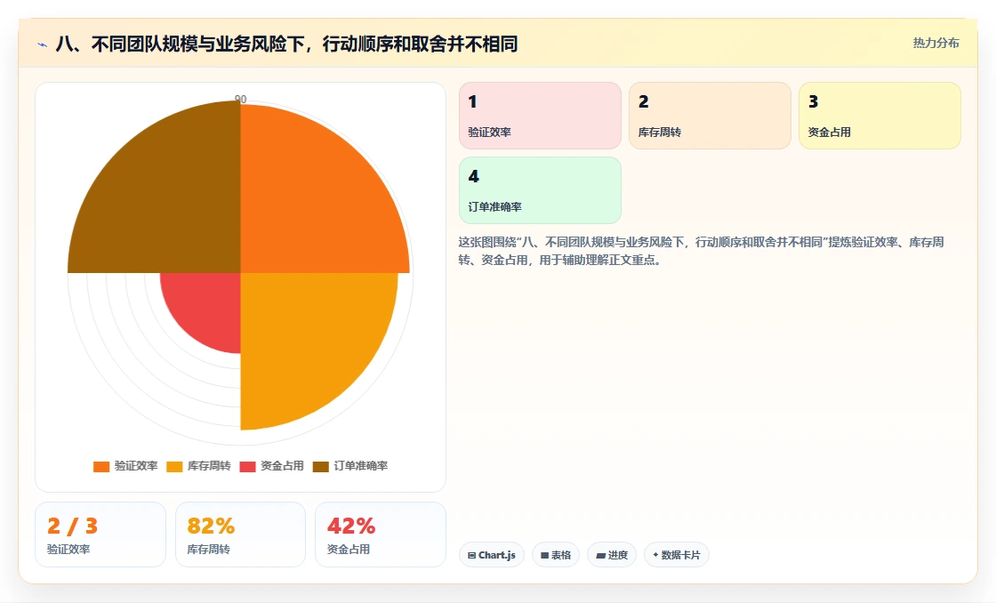Click the Chart.js tag
This screenshot has width=996, height=603.
point(492,555)
